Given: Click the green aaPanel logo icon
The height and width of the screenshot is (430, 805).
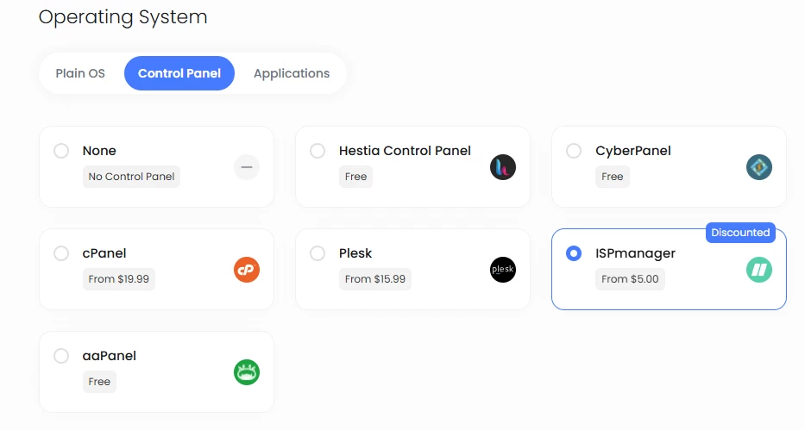Looking at the screenshot, I should [x=247, y=372].
